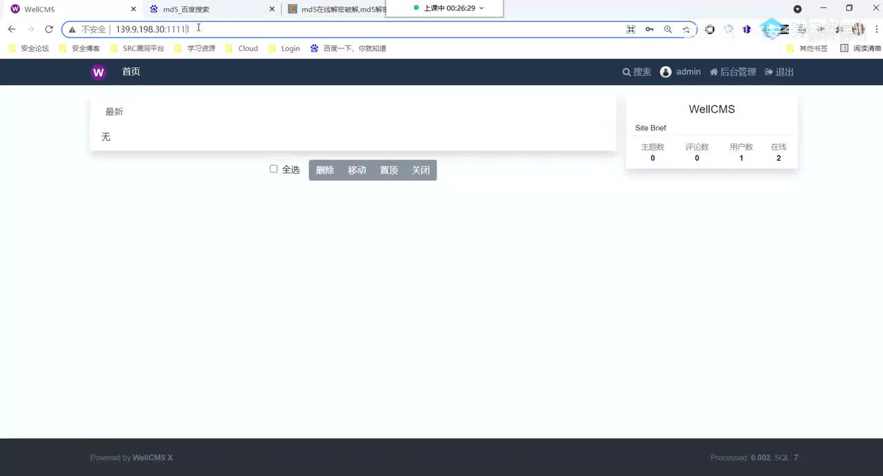The width and height of the screenshot is (883, 476).
Task: Click the not-secure warning triangle icon
Action: pos(72,30)
